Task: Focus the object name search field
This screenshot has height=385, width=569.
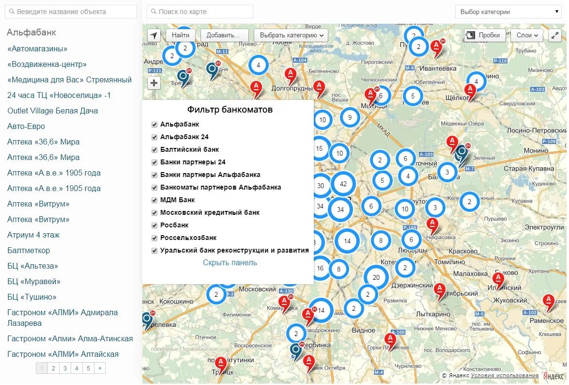Action: pyautogui.click(x=71, y=12)
